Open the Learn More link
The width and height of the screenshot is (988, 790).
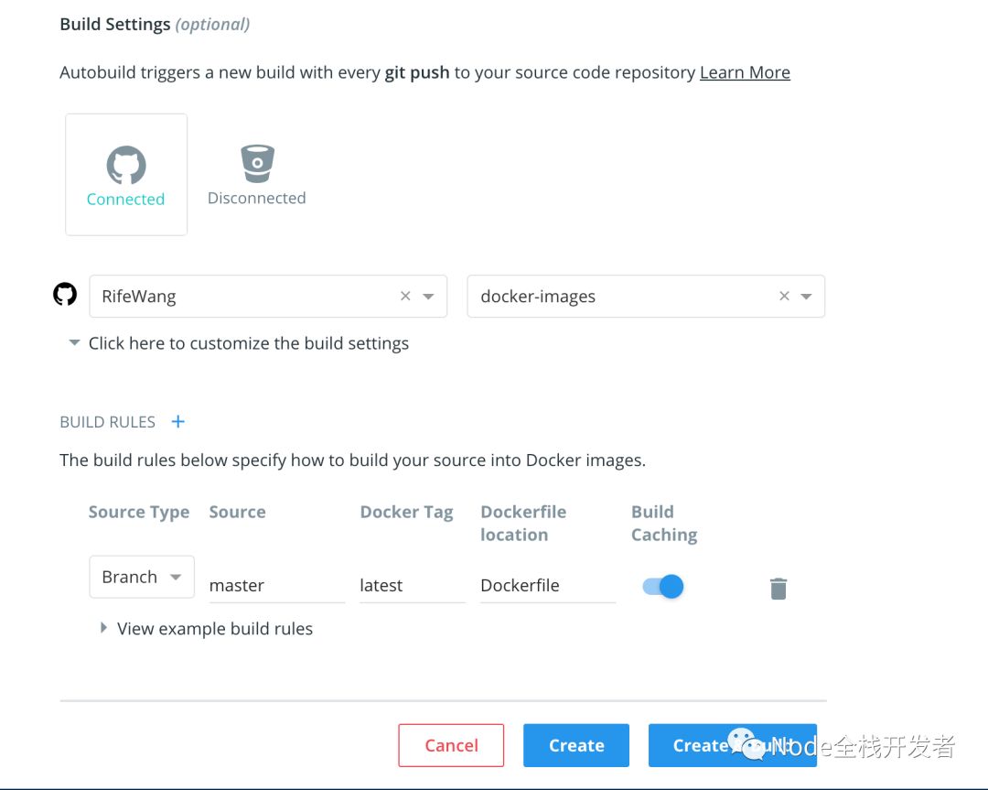click(745, 72)
